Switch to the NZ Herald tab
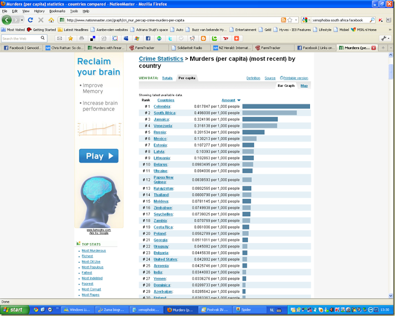This screenshot has width=395, height=316. 232,47
